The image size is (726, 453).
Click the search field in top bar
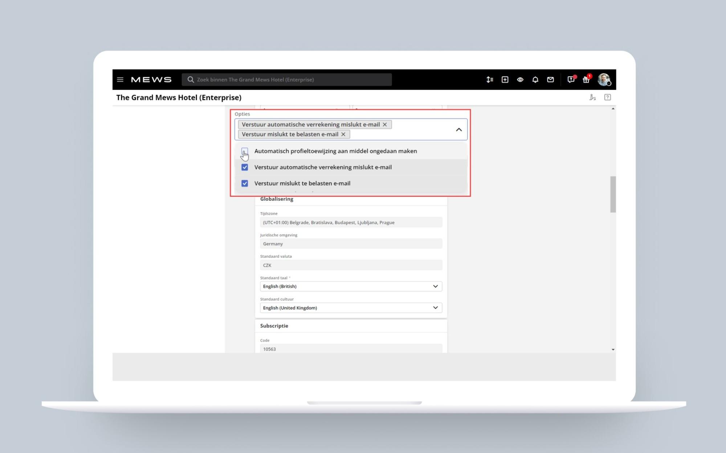point(287,80)
